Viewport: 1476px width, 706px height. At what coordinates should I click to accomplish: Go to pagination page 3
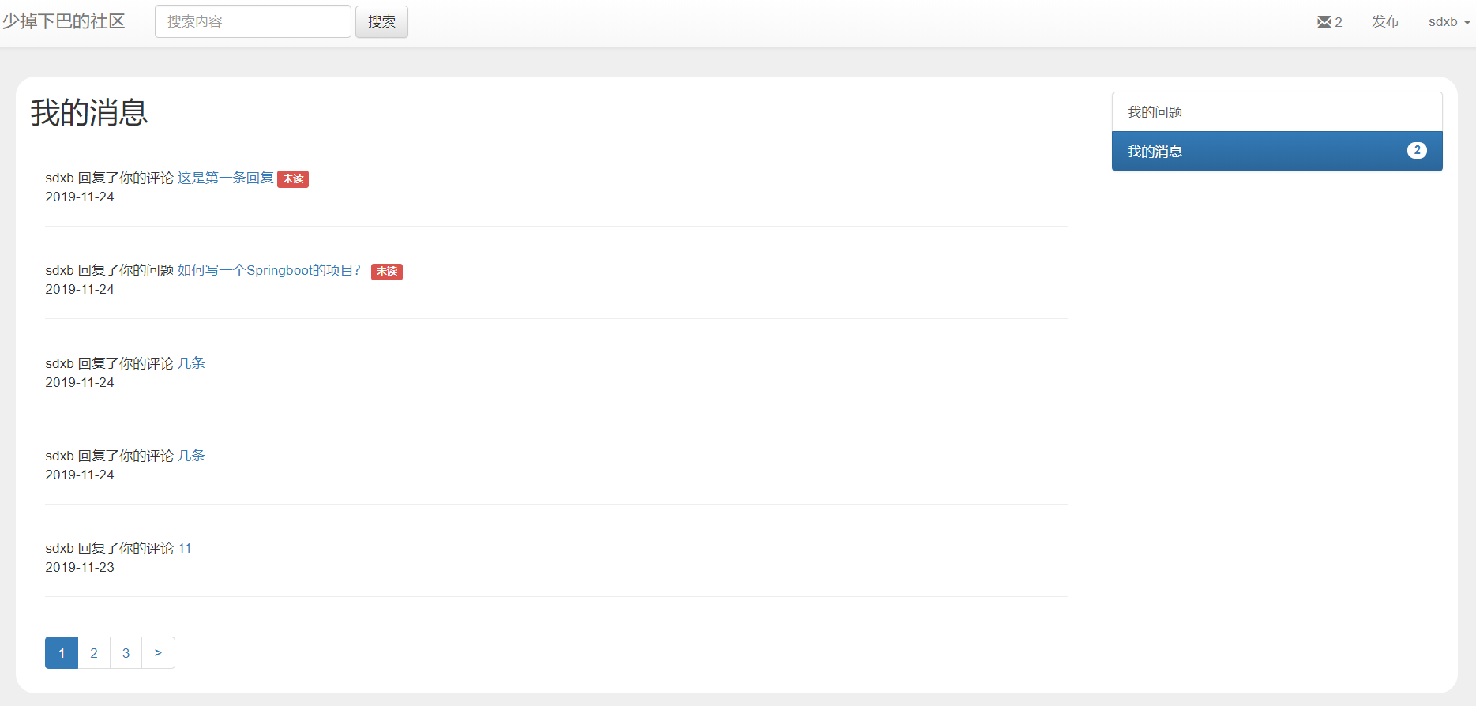pyautogui.click(x=126, y=653)
